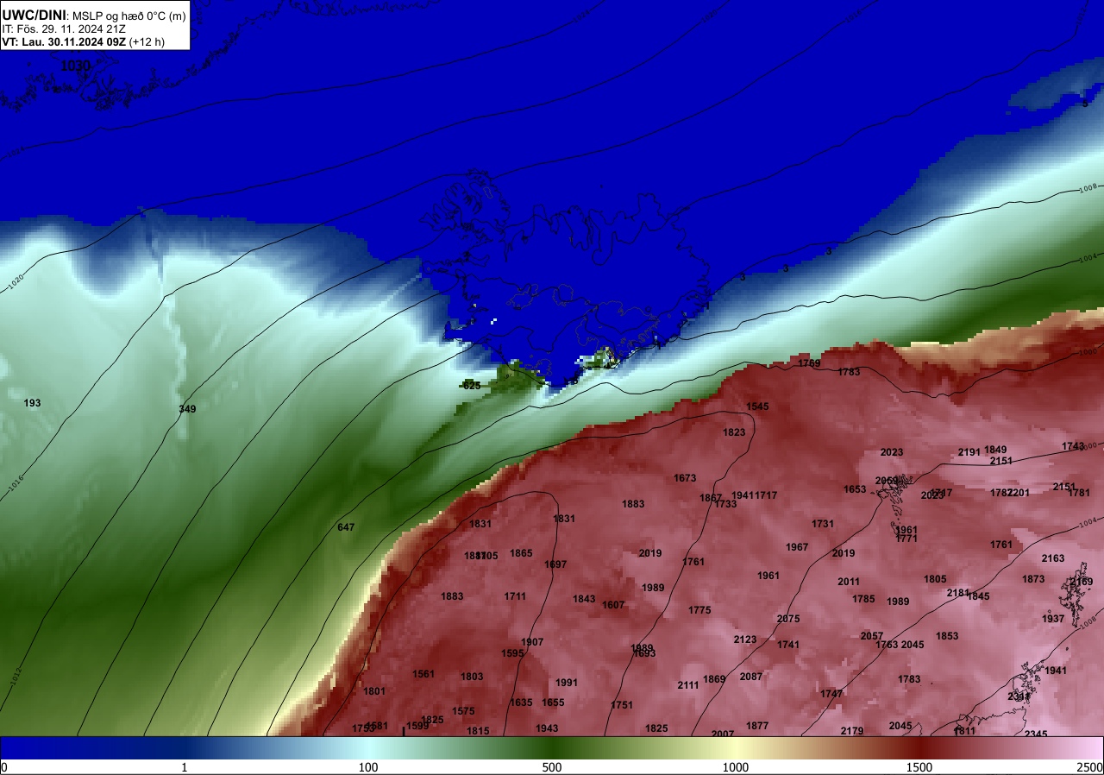Select the 1873 height value
This screenshot has width=1104, height=775.
[x=1033, y=579]
